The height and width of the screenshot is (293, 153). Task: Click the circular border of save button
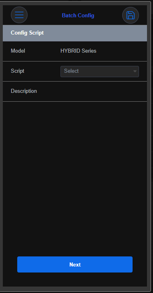(130, 7)
